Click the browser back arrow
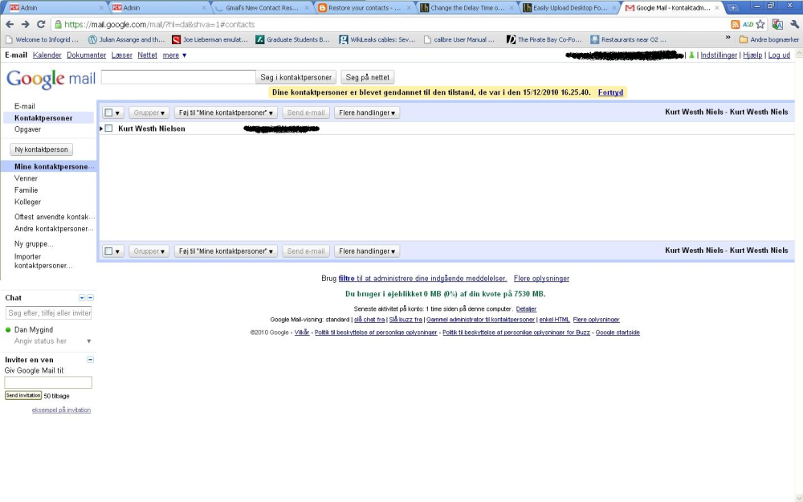The width and height of the screenshot is (803, 502). coord(10,24)
